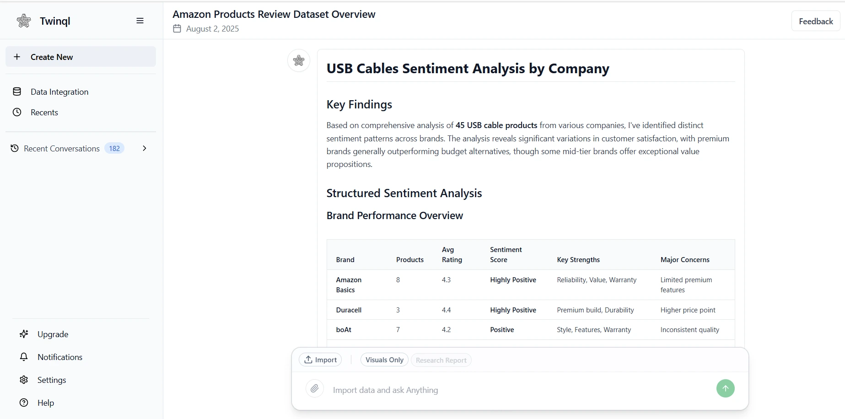Viewport: 845px width, 419px height.
Task: Enable Research Report mode
Action: coord(441,360)
